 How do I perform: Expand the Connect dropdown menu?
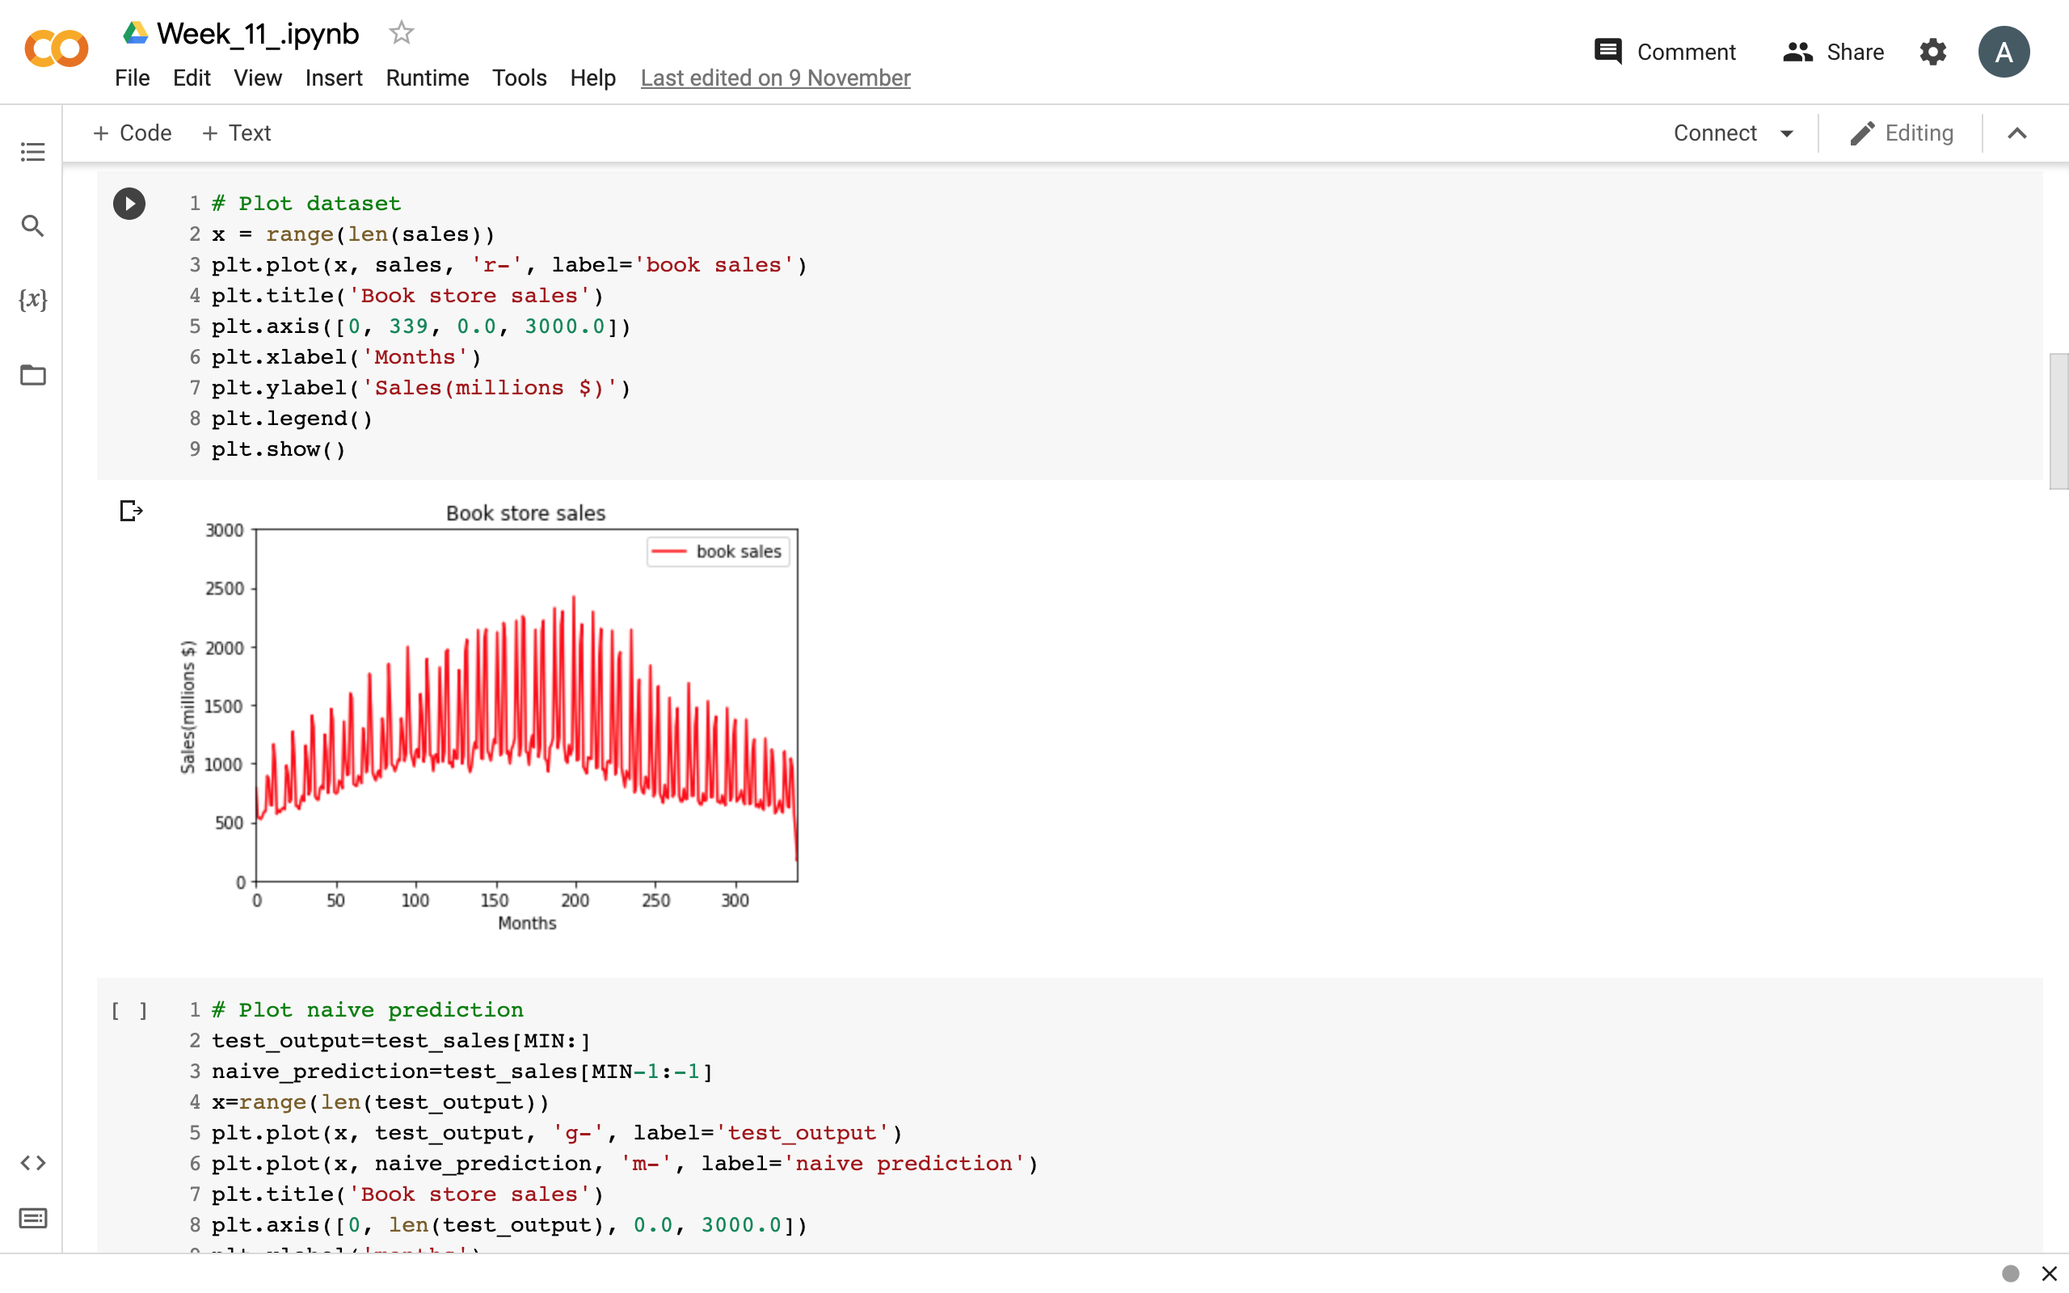point(1733,133)
